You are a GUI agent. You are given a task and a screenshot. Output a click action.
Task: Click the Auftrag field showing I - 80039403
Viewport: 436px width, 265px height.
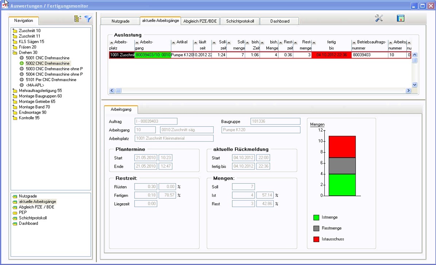[156, 121]
